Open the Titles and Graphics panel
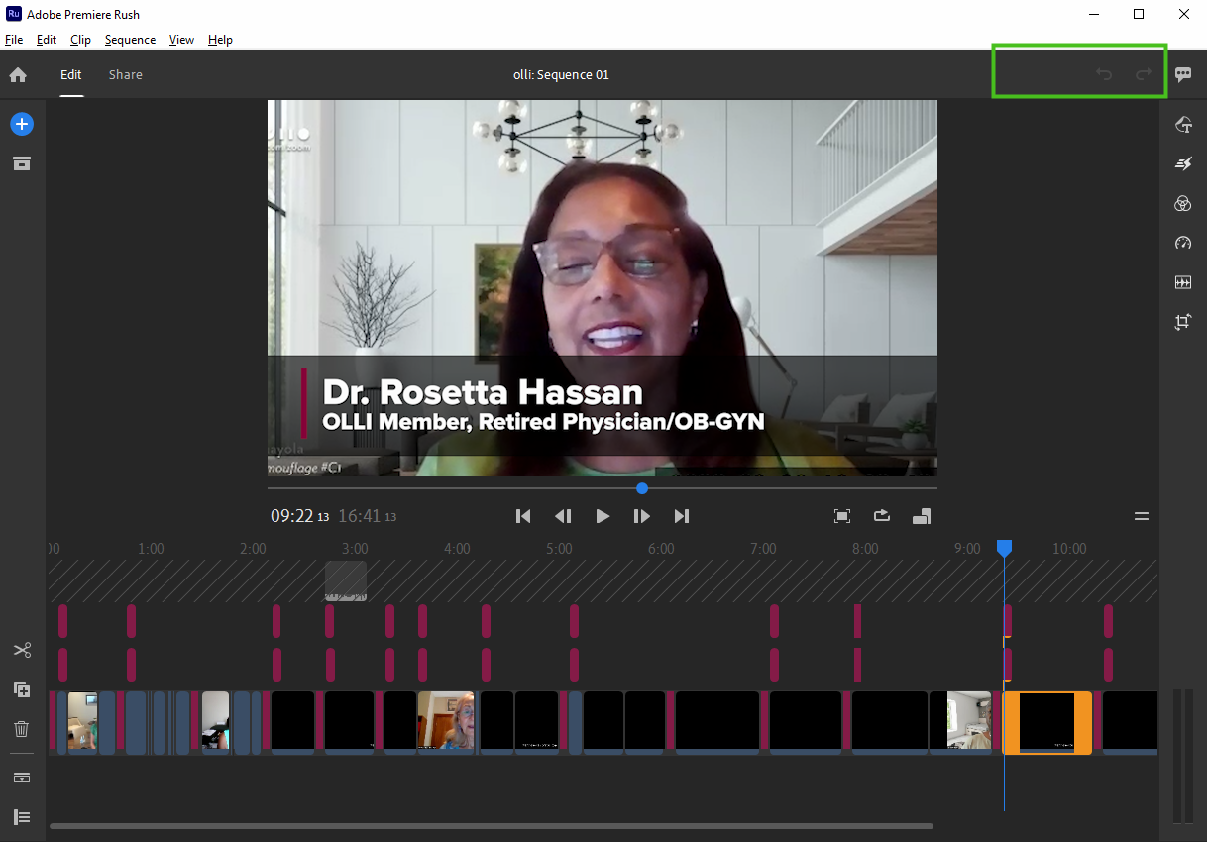 (x=1182, y=124)
